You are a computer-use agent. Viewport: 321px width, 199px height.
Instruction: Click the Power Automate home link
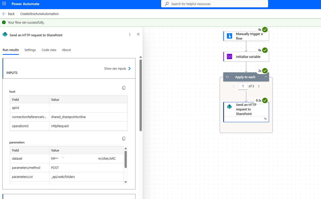pos(25,4)
